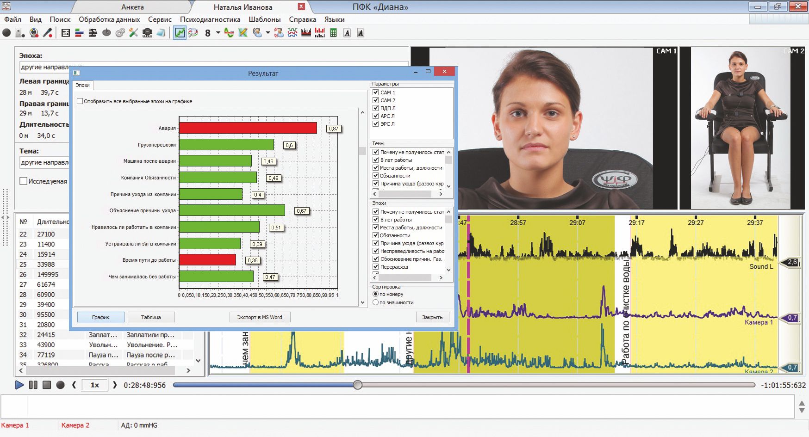This screenshot has height=437, width=809.
Task: Click the person with signal waves icon
Action: coord(257,33)
